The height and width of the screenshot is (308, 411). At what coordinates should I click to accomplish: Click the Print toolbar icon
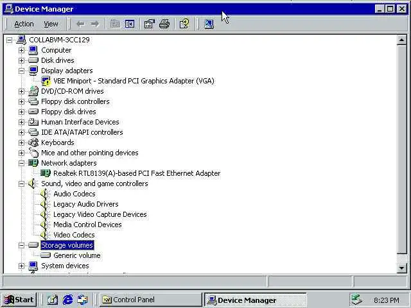point(164,24)
